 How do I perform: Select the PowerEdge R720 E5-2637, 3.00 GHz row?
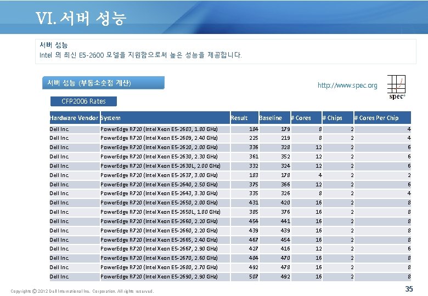(x=230, y=175)
